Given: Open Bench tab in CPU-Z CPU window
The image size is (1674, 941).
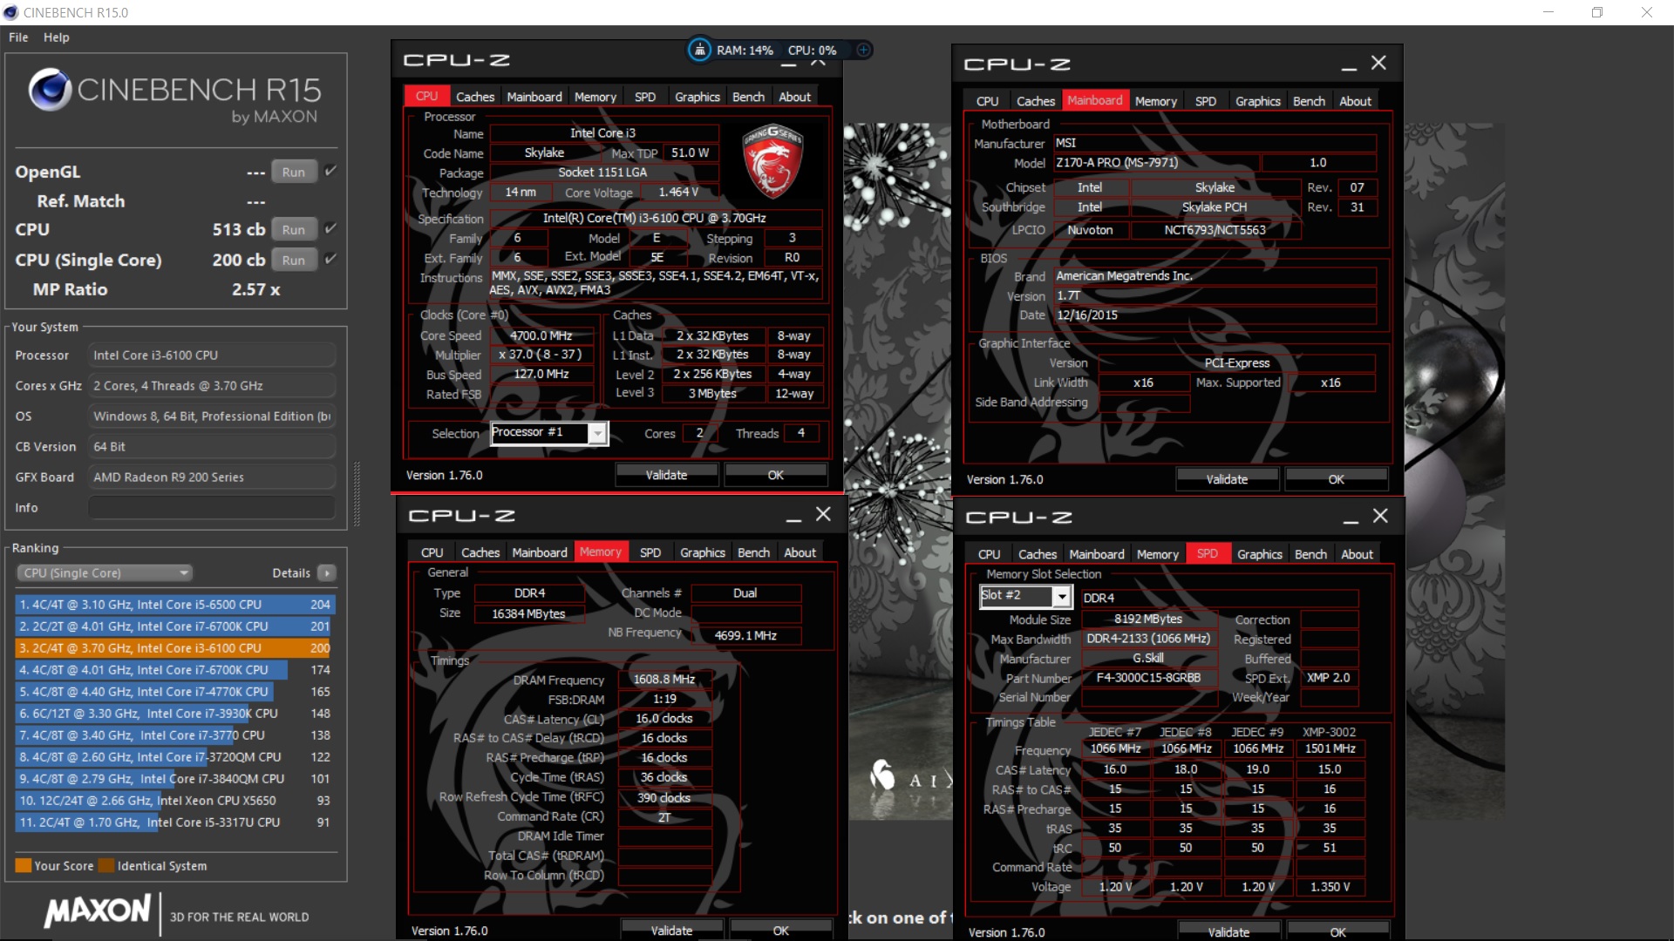Looking at the screenshot, I should 748,97.
